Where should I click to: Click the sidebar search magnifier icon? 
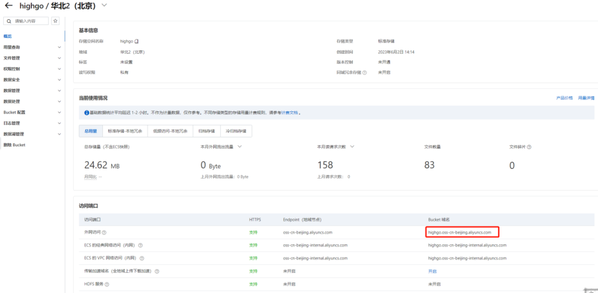[x=9, y=21]
